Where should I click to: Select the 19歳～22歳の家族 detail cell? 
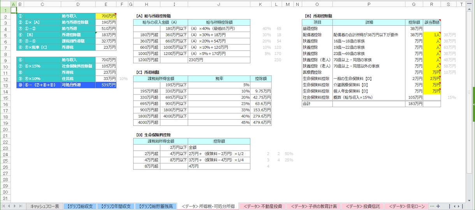tap(369, 47)
